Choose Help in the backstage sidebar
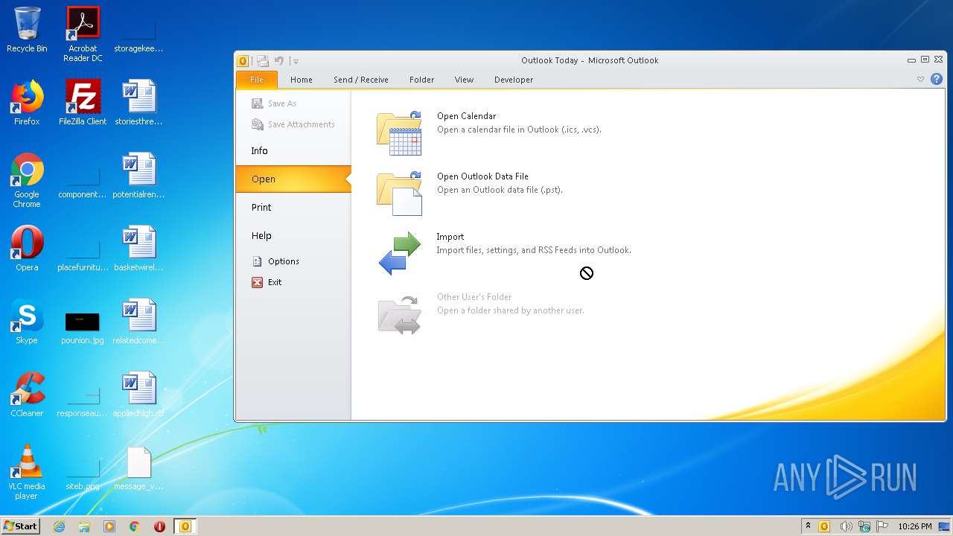The height and width of the screenshot is (536, 953). coord(293,236)
